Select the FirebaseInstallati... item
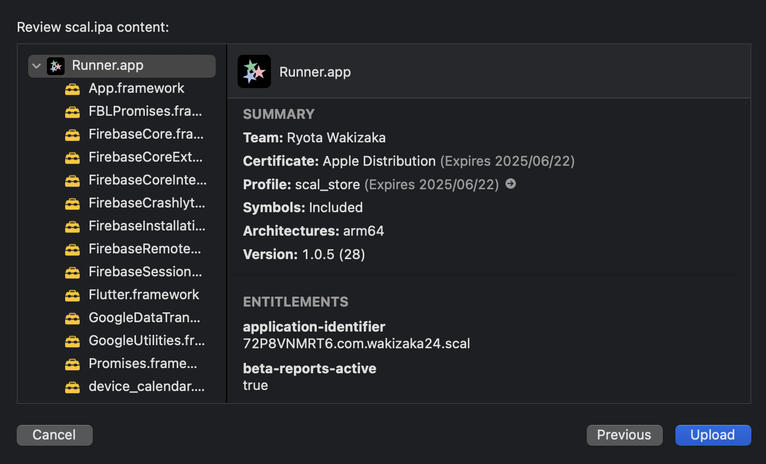 click(147, 226)
